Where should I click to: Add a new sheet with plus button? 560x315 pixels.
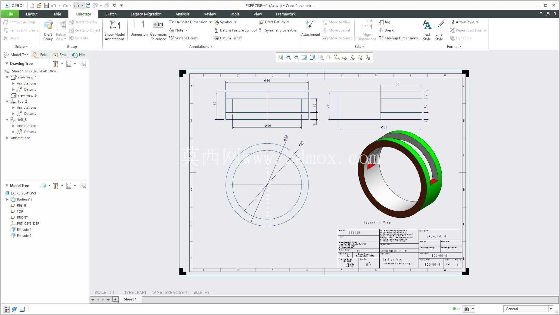(x=115, y=299)
